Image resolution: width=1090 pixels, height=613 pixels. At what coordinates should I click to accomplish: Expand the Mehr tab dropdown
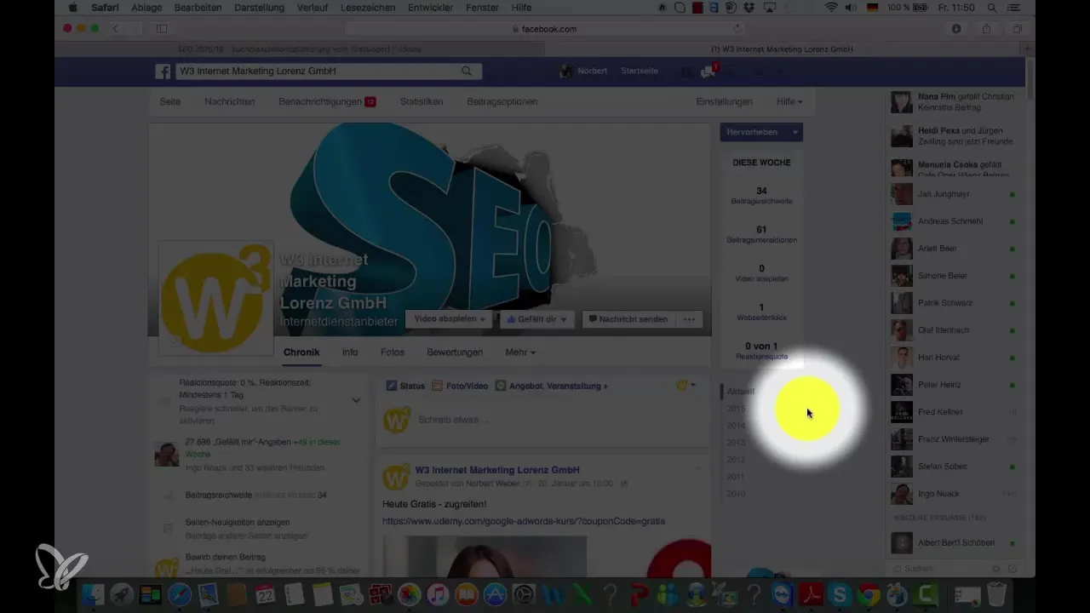520,352
